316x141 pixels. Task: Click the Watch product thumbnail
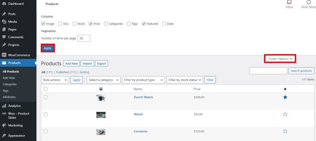point(101,115)
